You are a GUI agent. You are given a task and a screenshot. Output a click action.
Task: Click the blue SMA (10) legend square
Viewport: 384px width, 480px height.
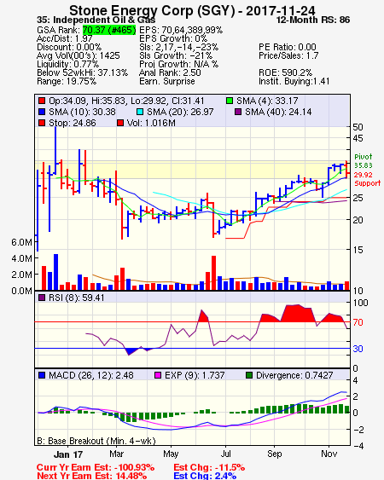42,112
